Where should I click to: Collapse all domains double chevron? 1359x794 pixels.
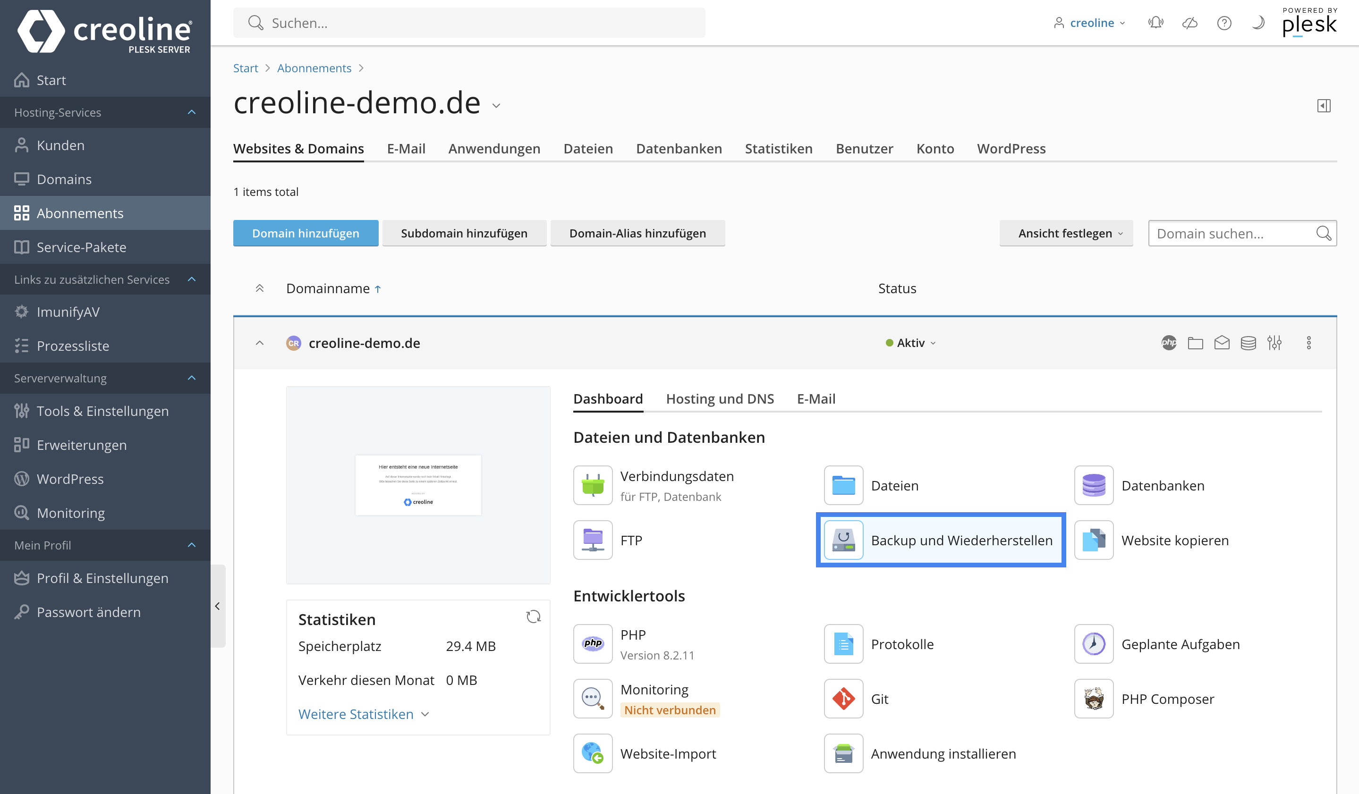(x=259, y=288)
